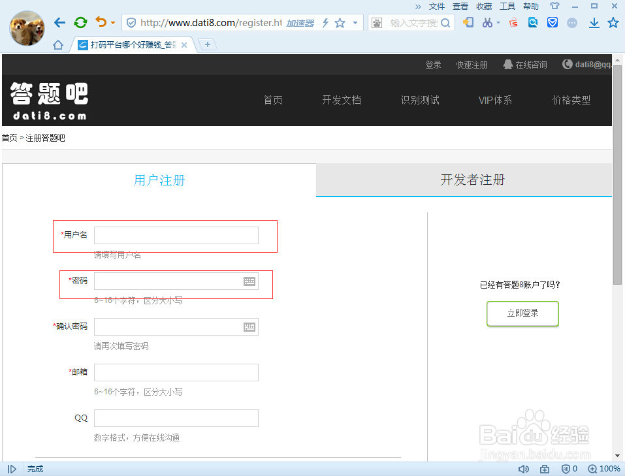Click the send-to-phone icon in toolbar
This screenshot has height=476, width=625.
[x=469, y=22]
